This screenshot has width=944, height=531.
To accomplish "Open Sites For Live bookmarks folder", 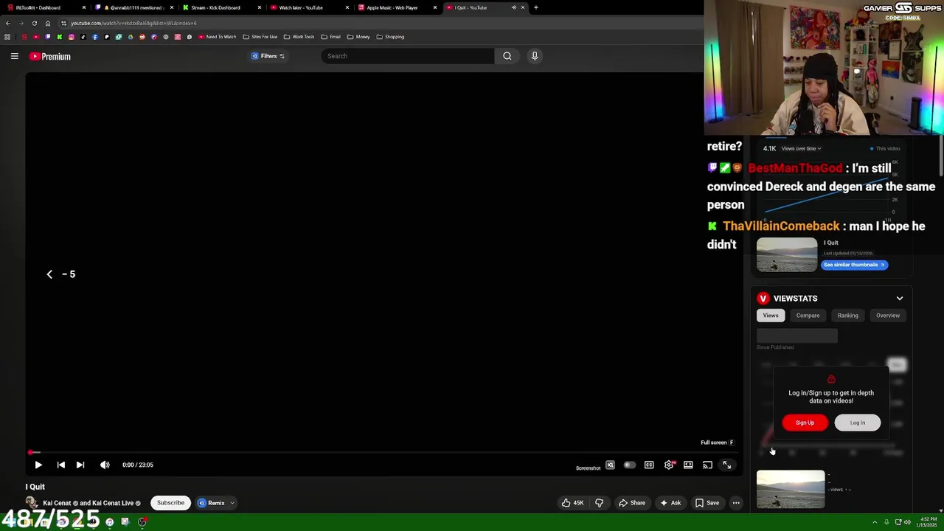I will pyautogui.click(x=260, y=37).
